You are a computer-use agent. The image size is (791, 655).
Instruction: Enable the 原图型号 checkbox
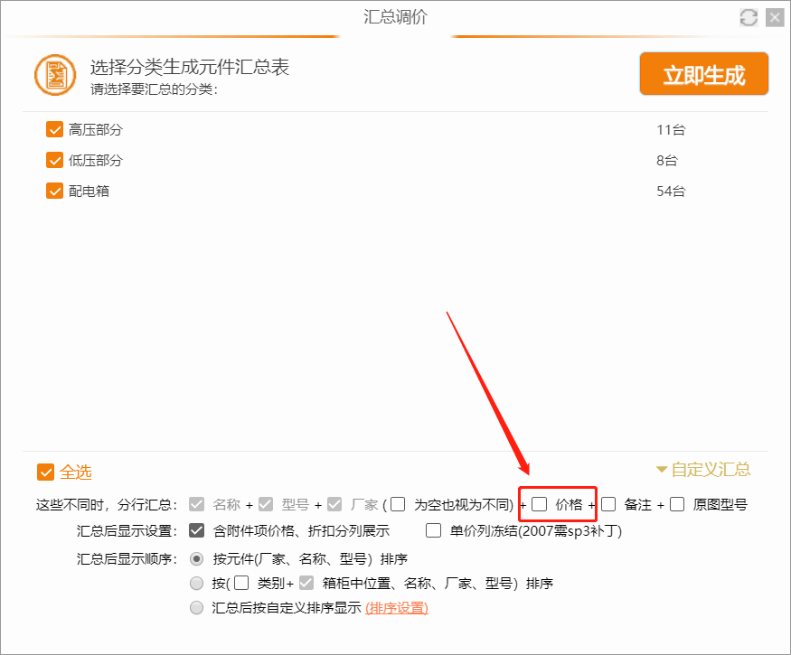coord(677,504)
